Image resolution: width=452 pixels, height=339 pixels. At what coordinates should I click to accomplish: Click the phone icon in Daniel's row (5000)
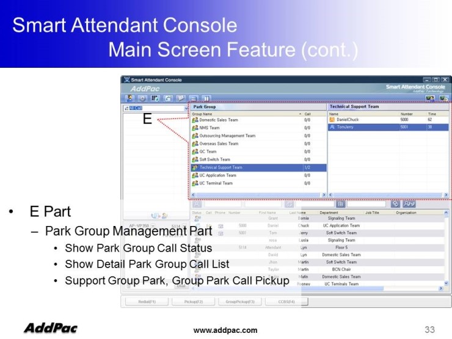[x=221, y=226]
